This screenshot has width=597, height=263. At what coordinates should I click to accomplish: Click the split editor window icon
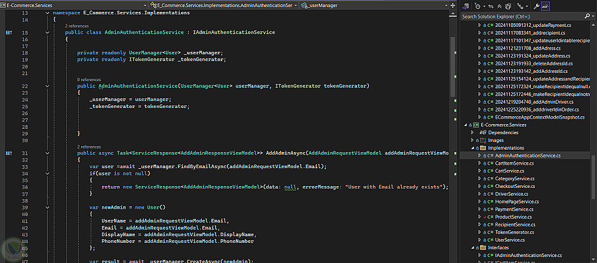[453, 5]
